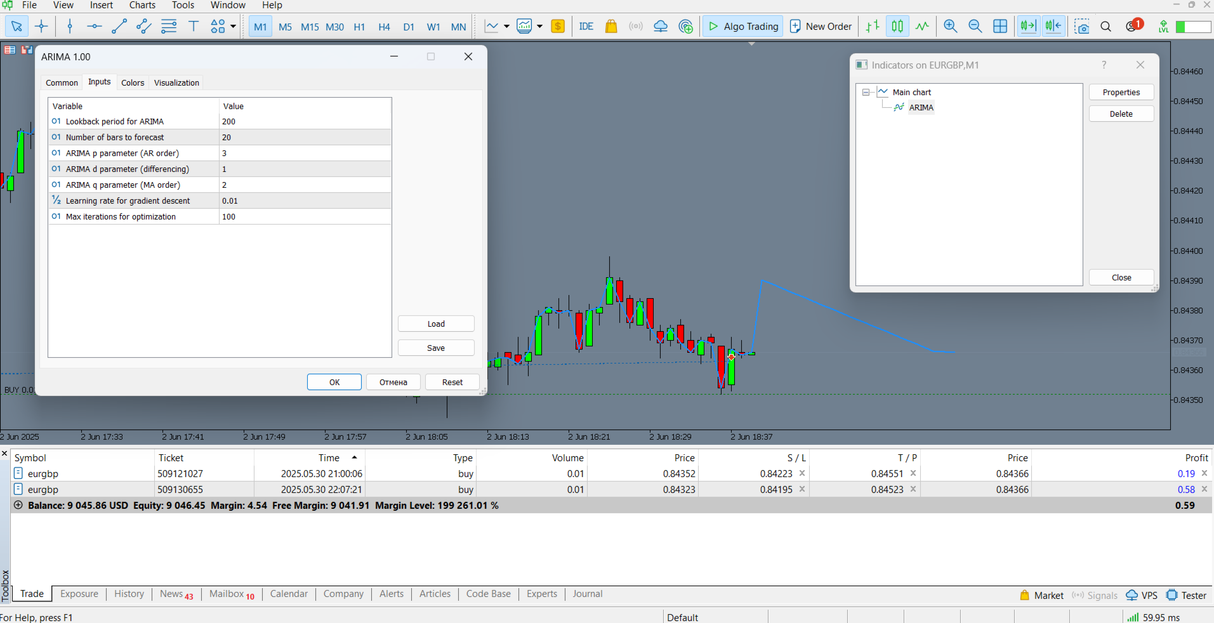Open the Market Watch search
The height and width of the screenshot is (623, 1214).
[1106, 26]
